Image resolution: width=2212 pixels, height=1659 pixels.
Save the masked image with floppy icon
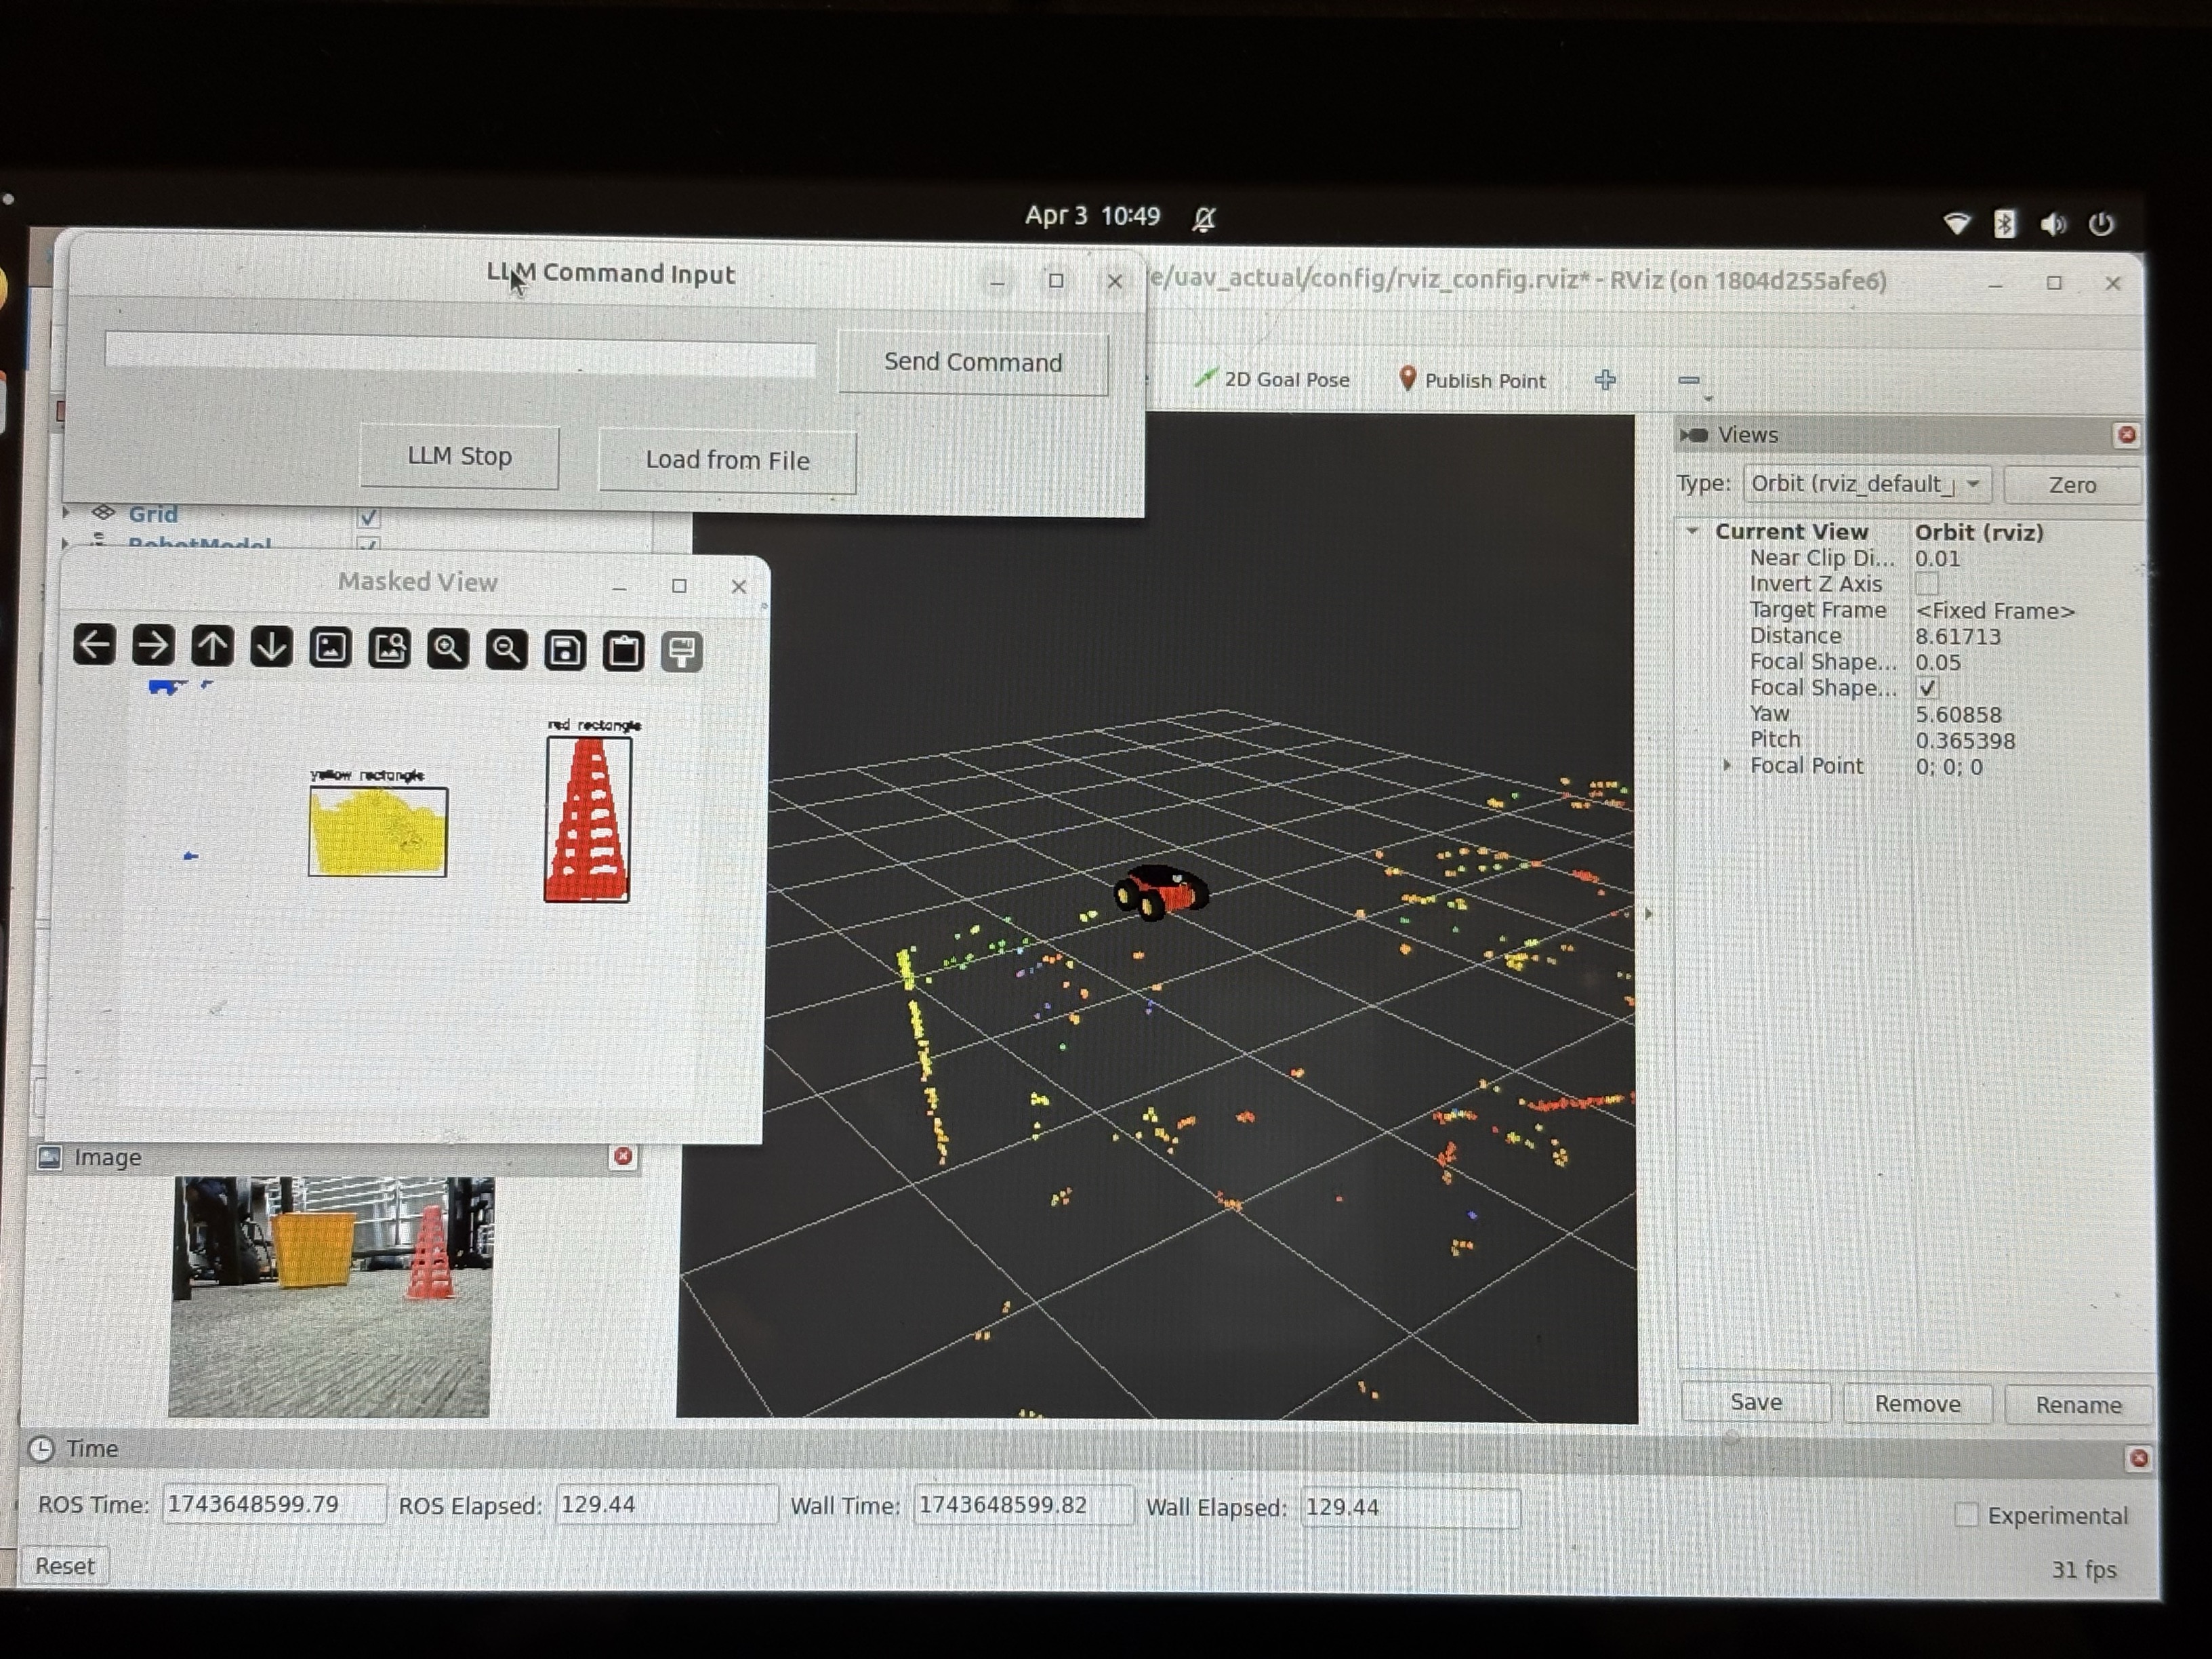(565, 652)
